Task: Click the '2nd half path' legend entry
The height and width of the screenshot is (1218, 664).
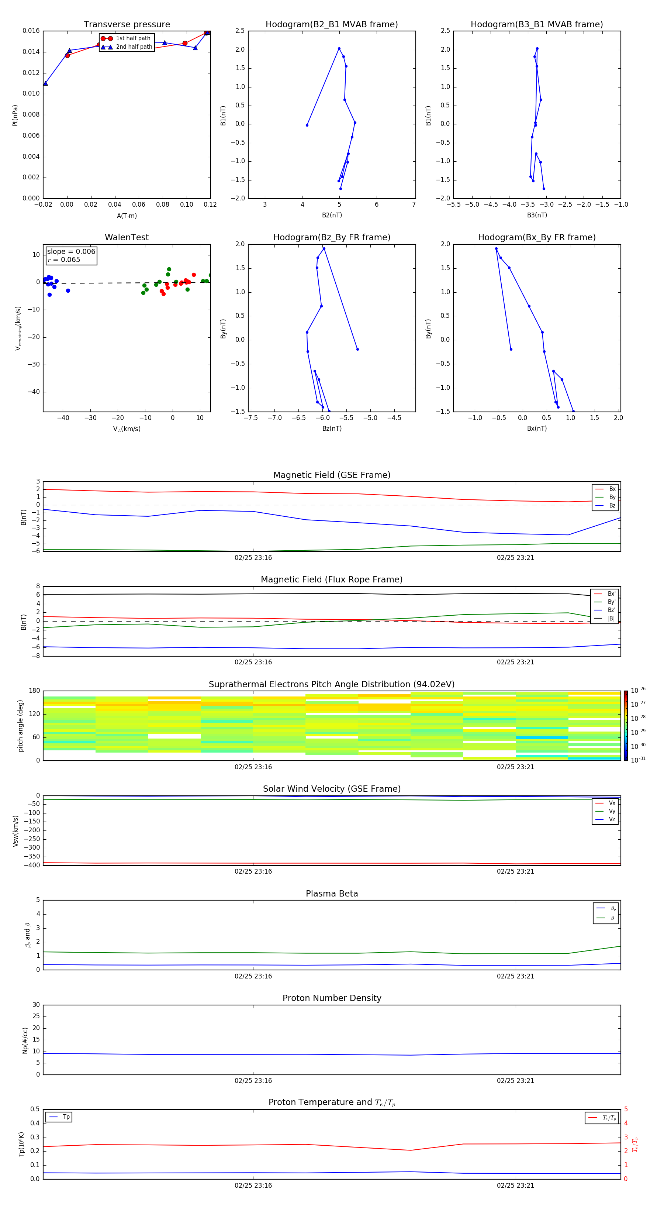Action: [127, 47]
